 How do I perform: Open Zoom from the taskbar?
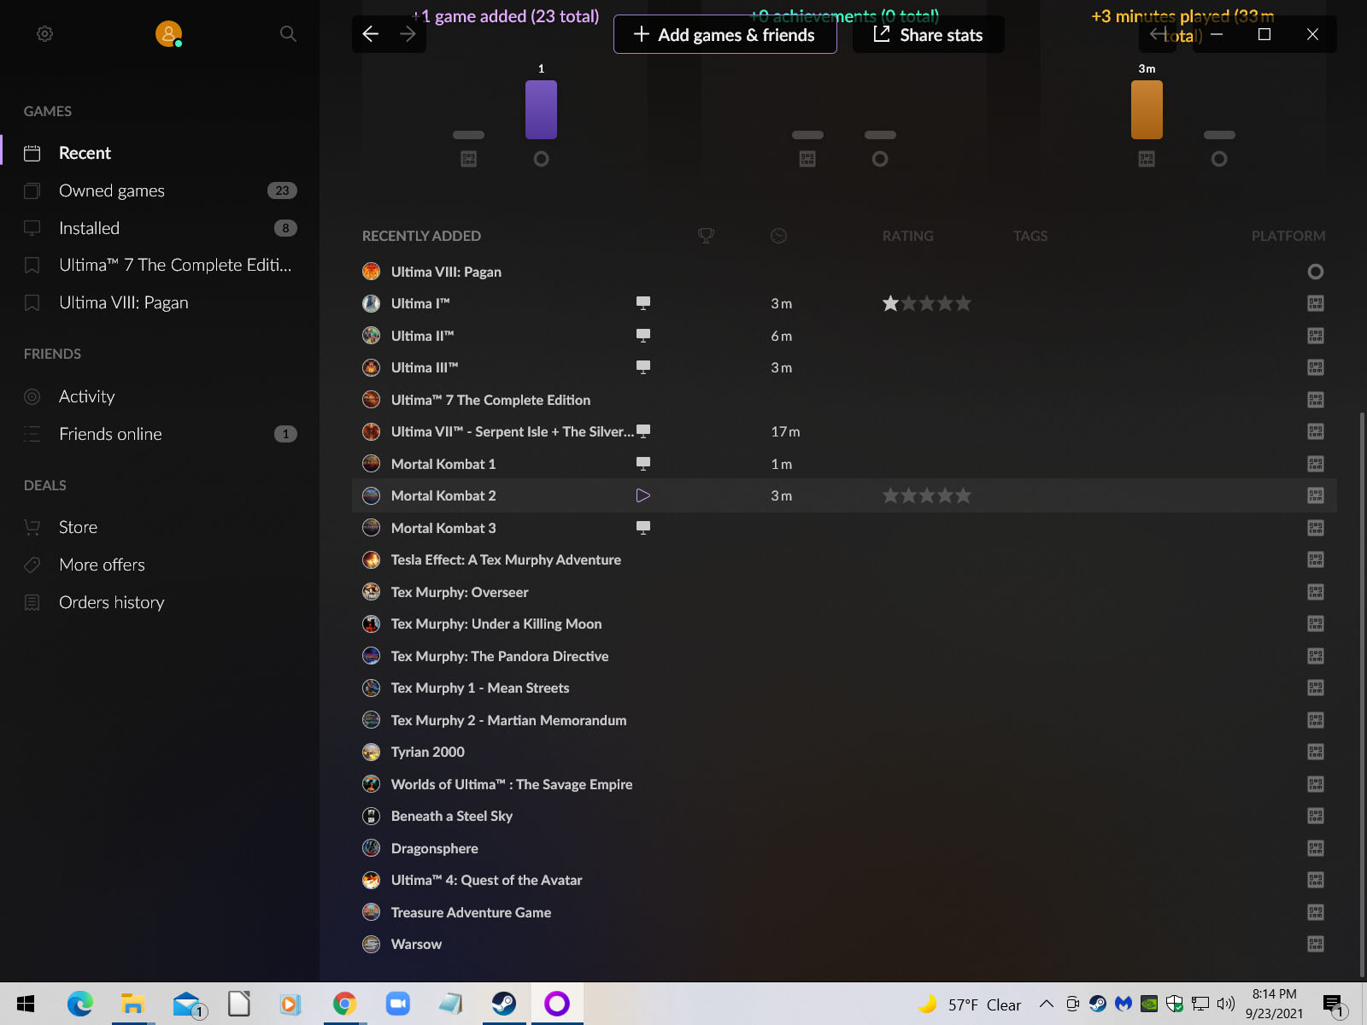[397, 1004]
